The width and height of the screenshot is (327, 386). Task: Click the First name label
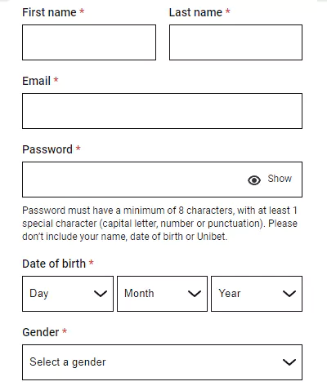(49, 12)
